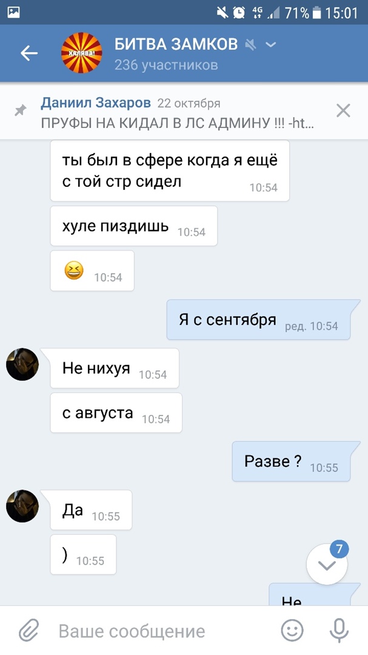Tap the muted speaker icon by the chat title
Screen dimensions: 368x655
250,44
